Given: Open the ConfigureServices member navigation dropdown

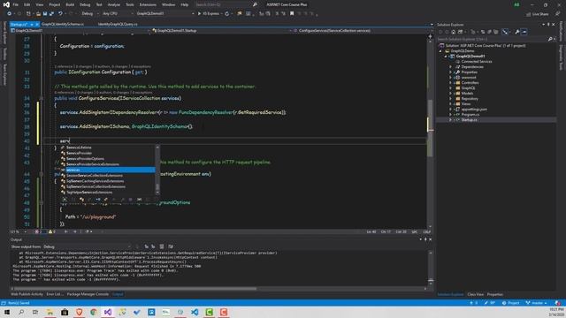Looking at the screenshot, I should (x=363, y=31).
